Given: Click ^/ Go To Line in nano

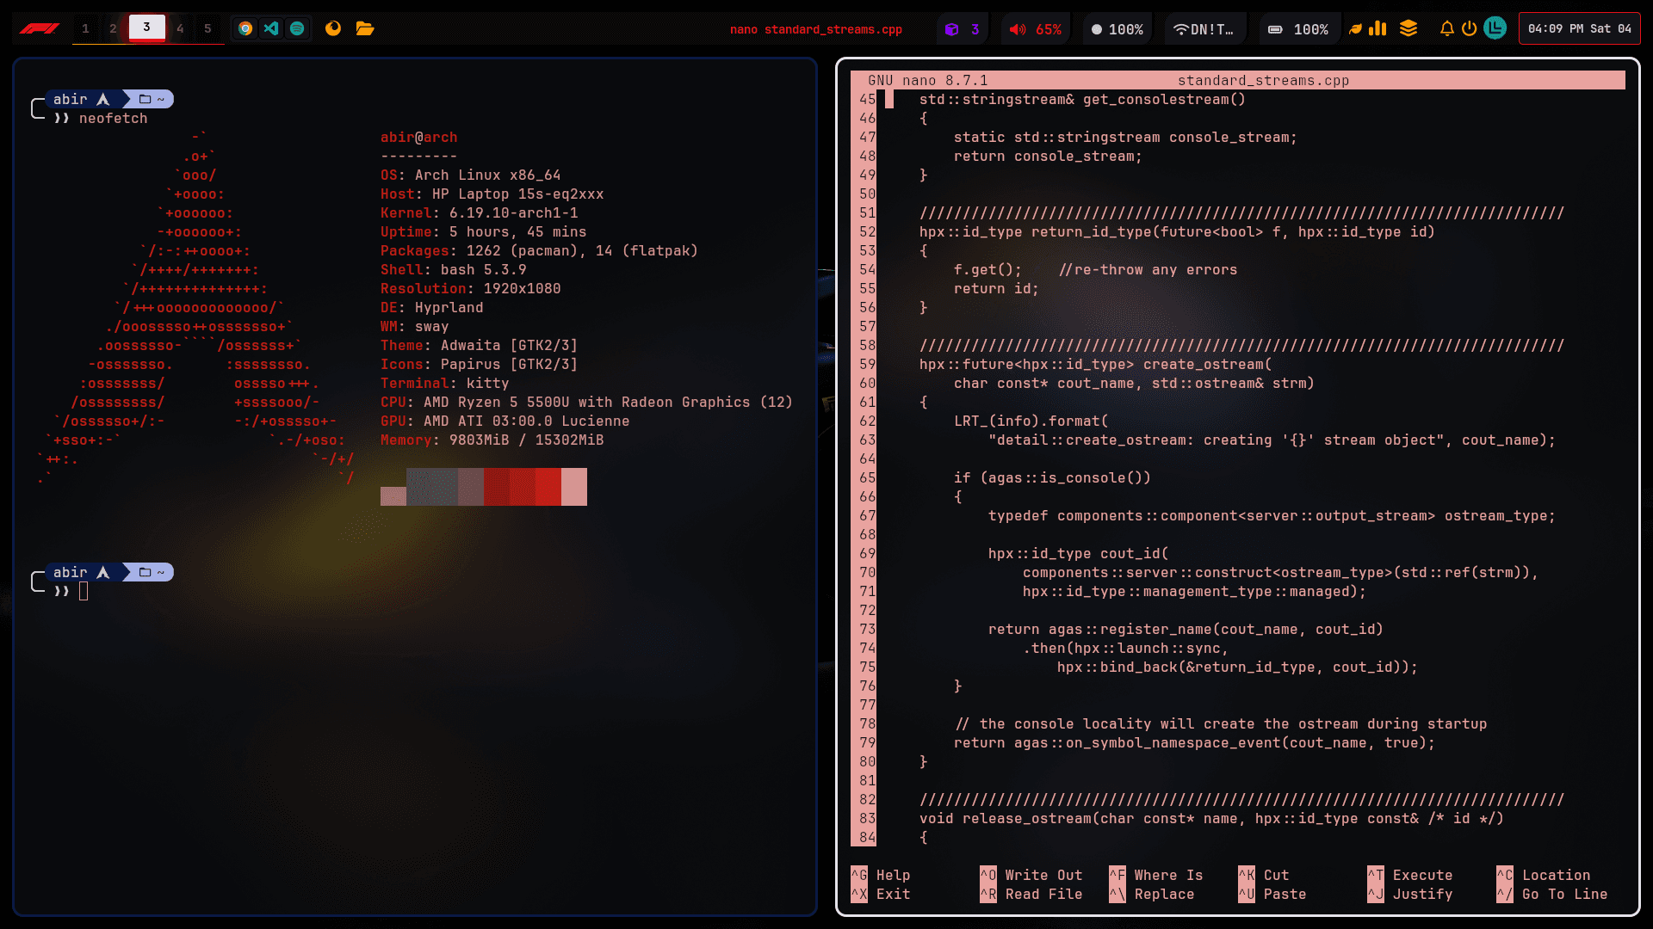Looking at the screenshot, I should point(1552,894).
